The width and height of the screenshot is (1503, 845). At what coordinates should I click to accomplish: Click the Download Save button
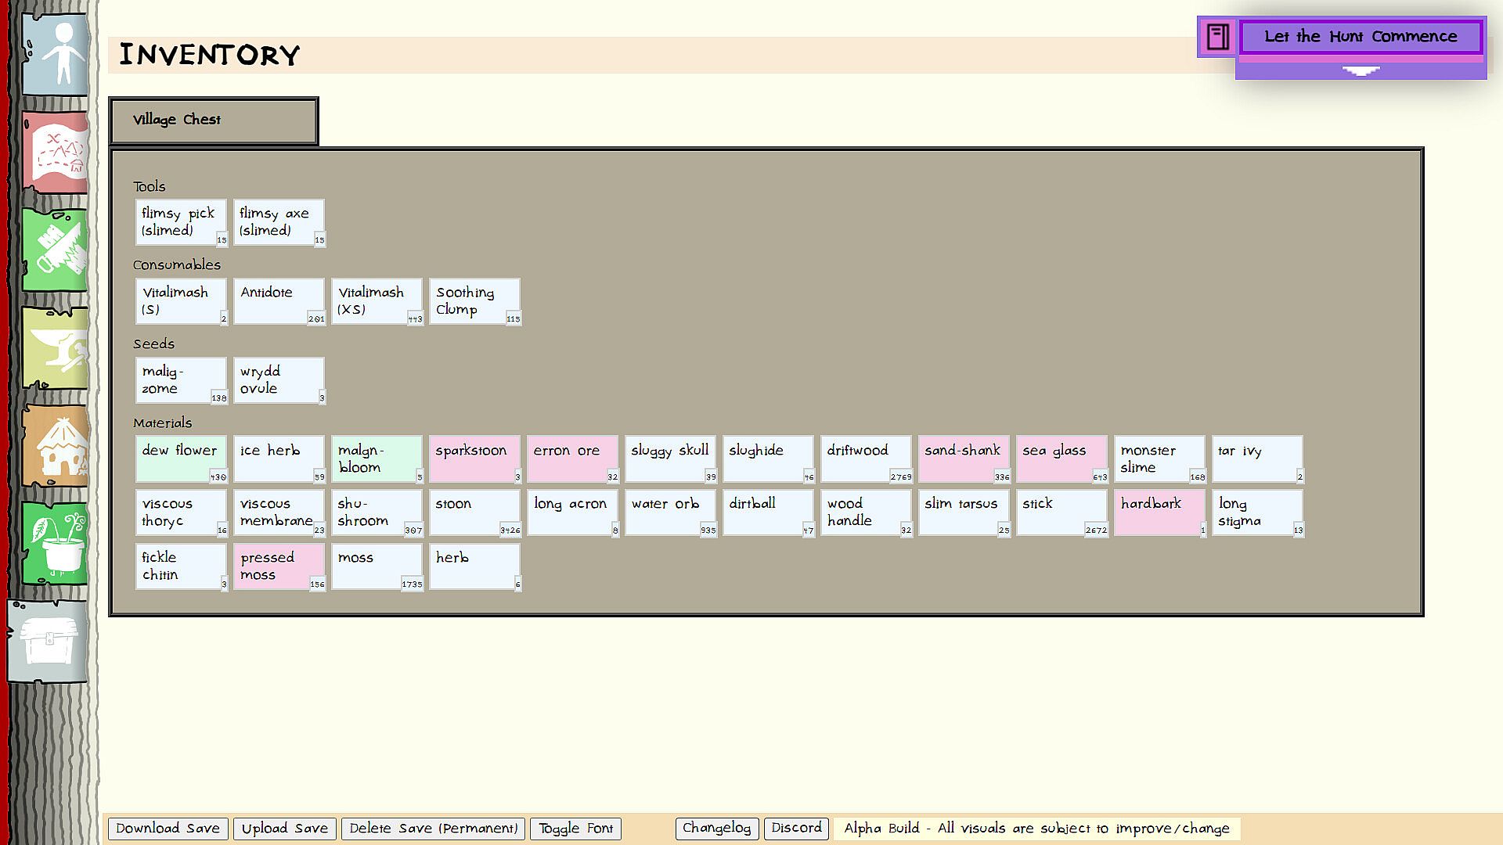tap(168, 829)
